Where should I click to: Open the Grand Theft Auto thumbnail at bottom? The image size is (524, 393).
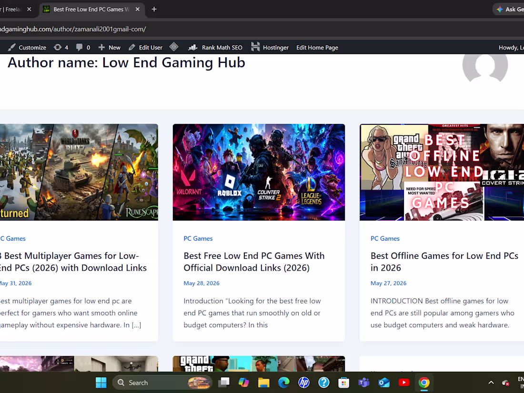259,363
